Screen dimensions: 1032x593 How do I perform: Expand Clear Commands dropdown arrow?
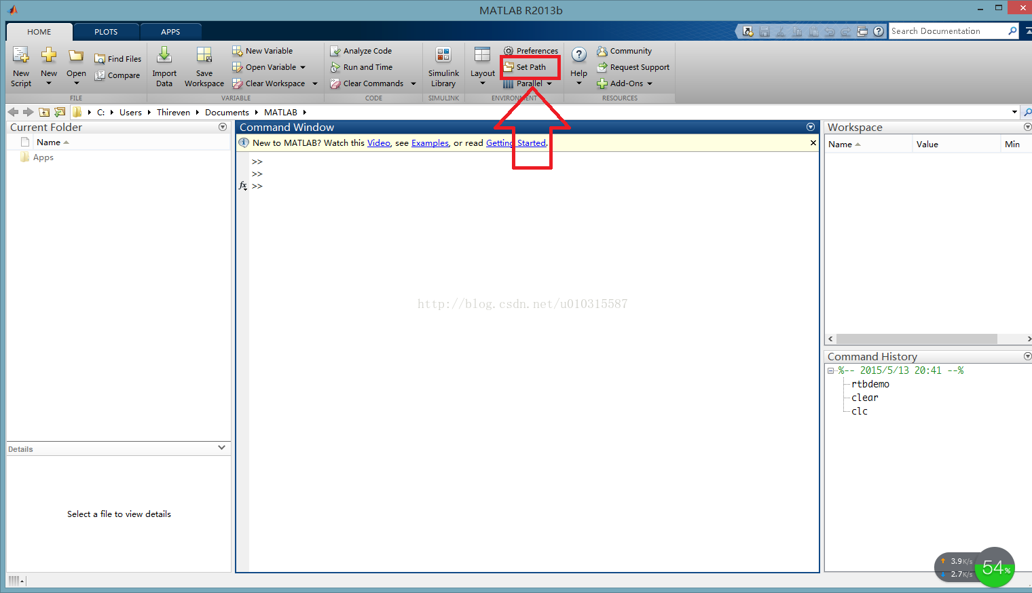(x=413, y=83)
